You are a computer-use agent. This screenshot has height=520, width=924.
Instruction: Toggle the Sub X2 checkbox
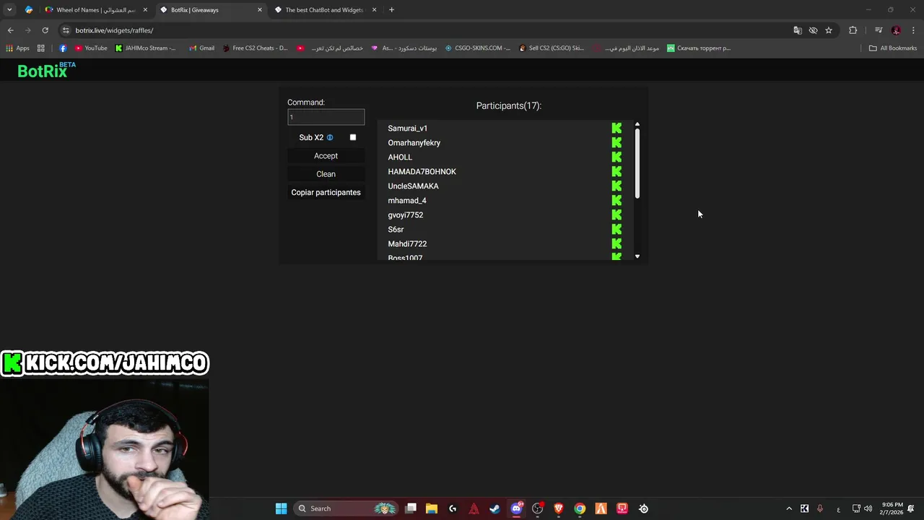pyautogui.click(x=353, y=137)
